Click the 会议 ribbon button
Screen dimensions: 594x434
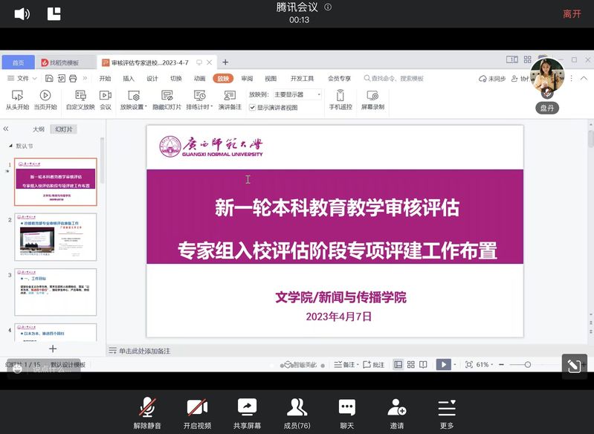point(106,100)
